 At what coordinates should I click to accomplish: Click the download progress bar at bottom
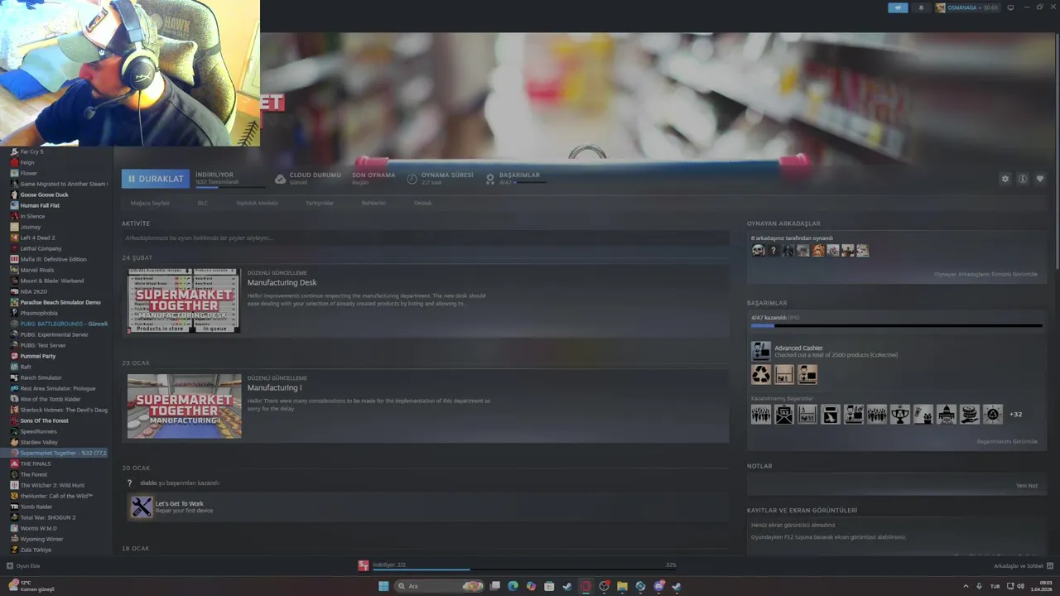pyautogui.click(x=524, y=570)
